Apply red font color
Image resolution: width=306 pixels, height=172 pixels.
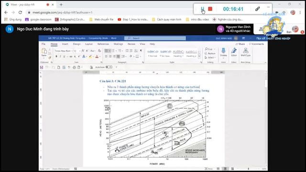click(x=97, y=56)
